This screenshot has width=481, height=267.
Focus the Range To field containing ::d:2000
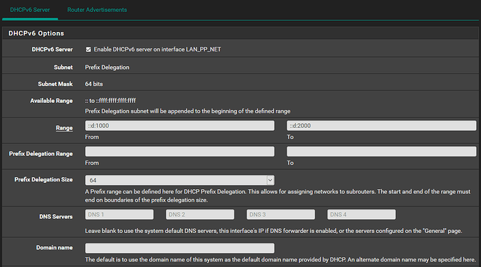[381, 126]
